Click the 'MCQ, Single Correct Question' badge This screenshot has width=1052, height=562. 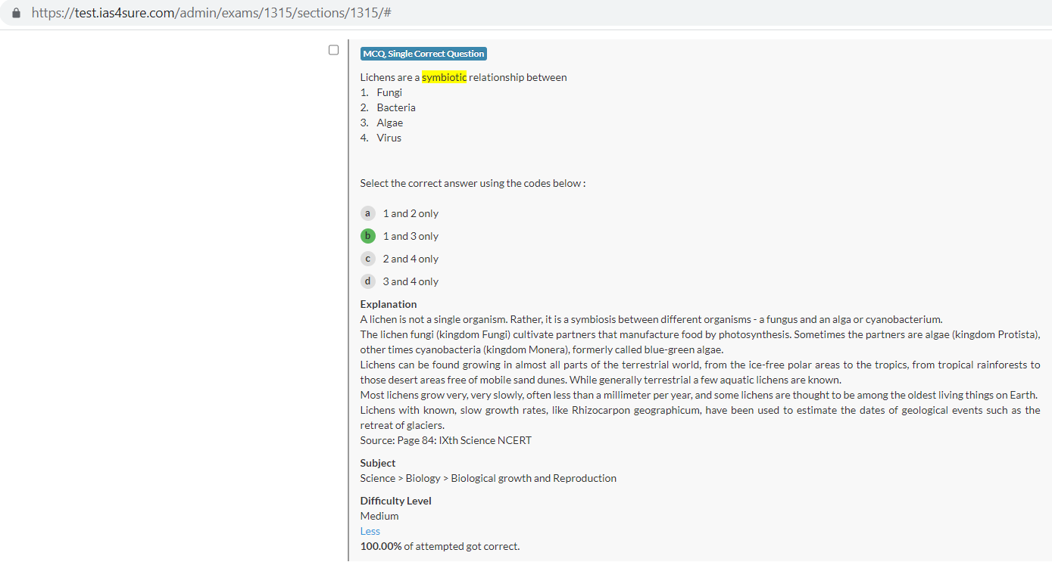(x=423, y=54)
